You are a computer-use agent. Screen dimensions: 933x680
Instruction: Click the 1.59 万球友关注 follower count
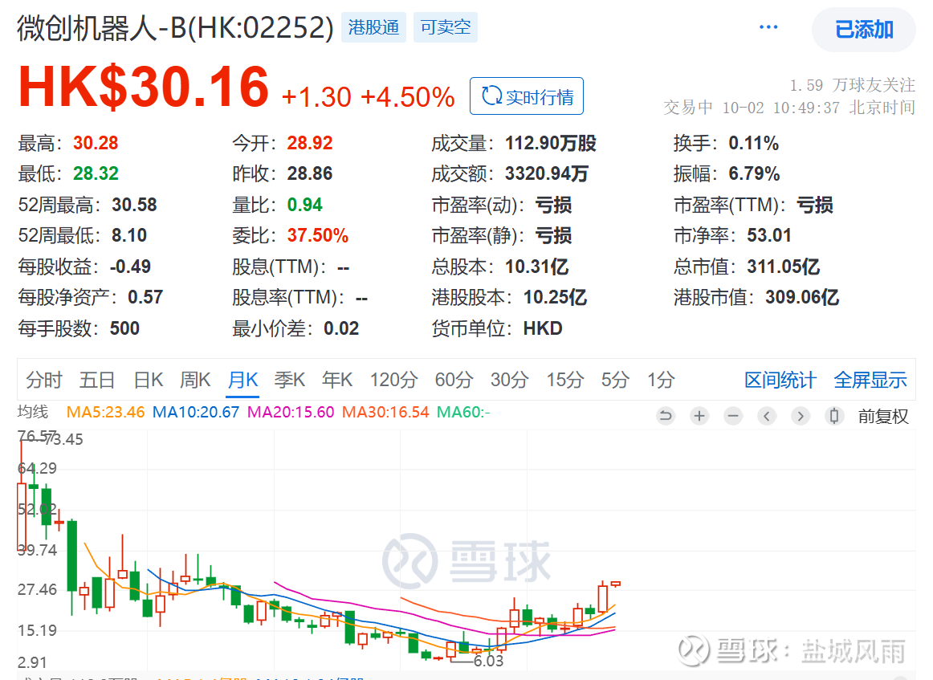click(852, 85)
